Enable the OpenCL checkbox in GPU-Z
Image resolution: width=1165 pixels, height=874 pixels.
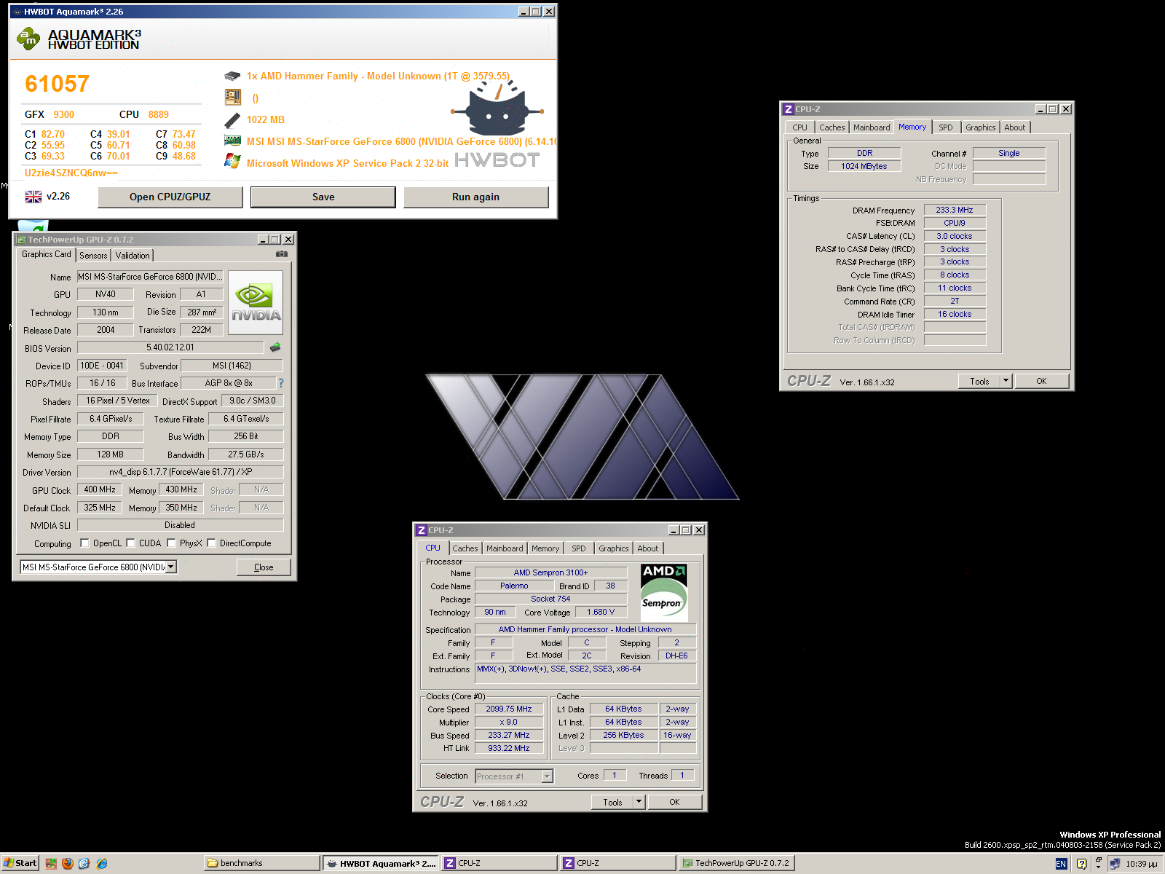pos(85,543)
